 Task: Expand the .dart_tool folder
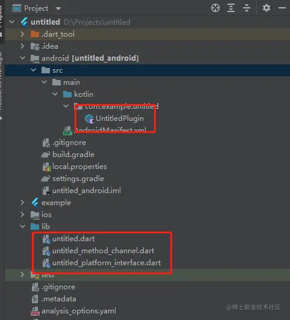[x=22, y=34]
